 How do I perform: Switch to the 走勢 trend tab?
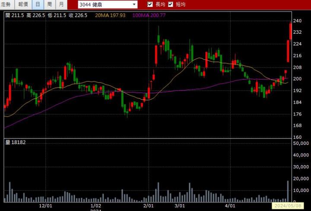point(7,4)
